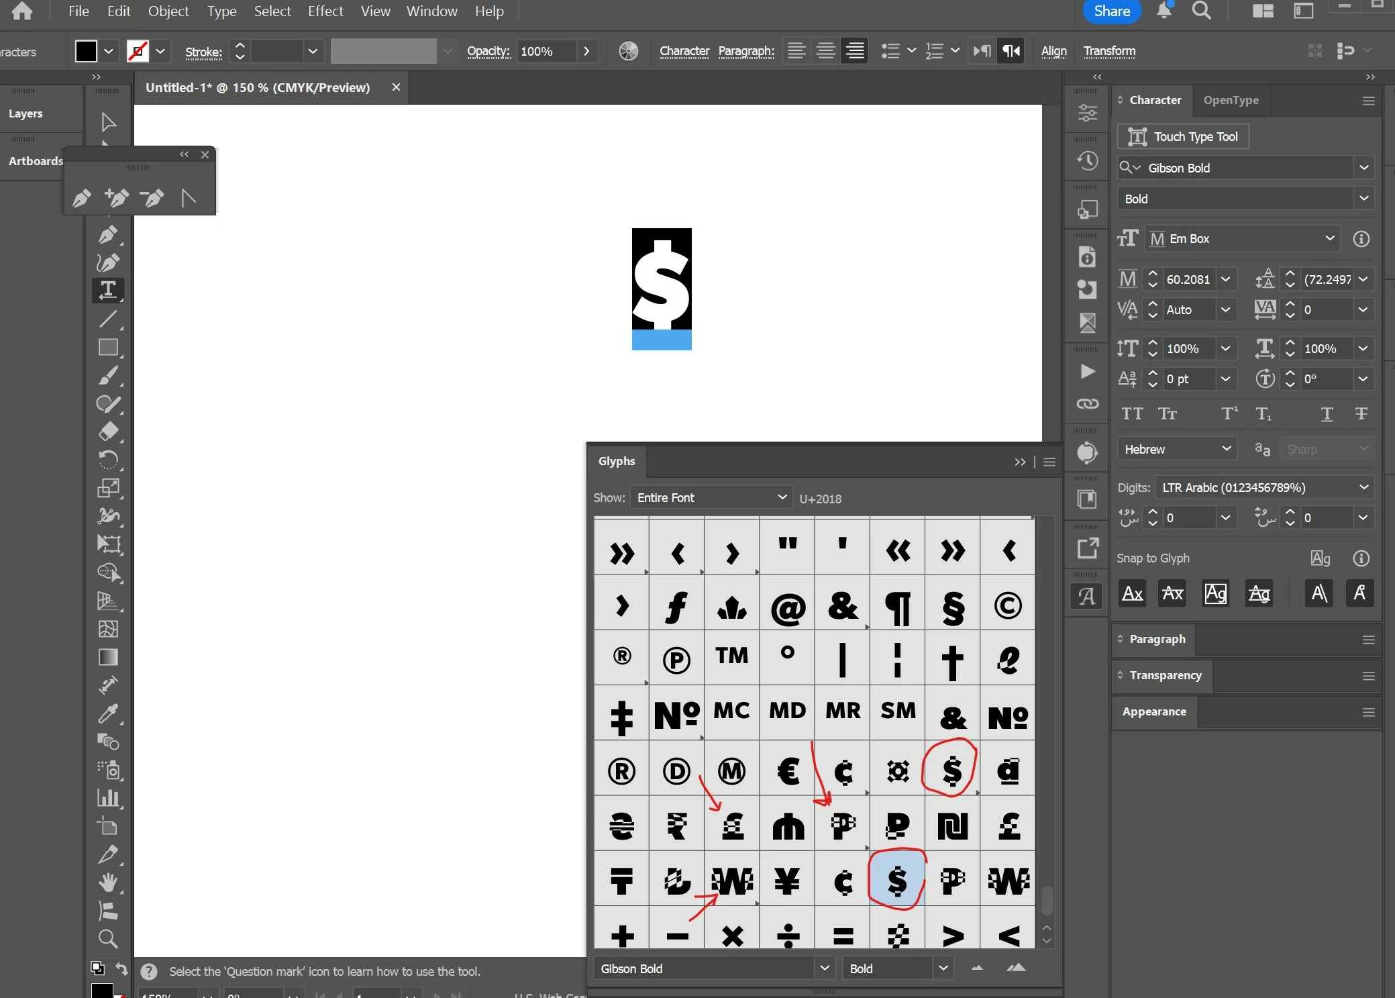This screenshot has height=998, width=1395.
Task: Toggle Underline text style
Action: [1327, 414]
